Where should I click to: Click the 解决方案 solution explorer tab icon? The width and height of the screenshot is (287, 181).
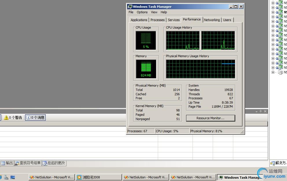[272, 163]
